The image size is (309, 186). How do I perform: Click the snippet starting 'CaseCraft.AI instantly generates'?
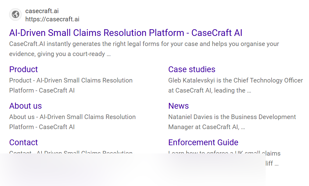144,49
